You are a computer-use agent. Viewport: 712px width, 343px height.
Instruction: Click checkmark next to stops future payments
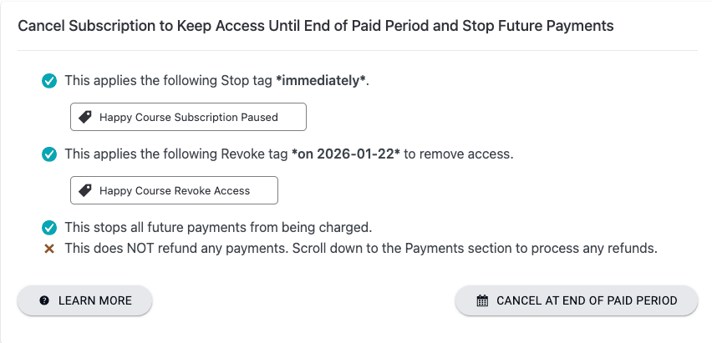coord(49,227)
